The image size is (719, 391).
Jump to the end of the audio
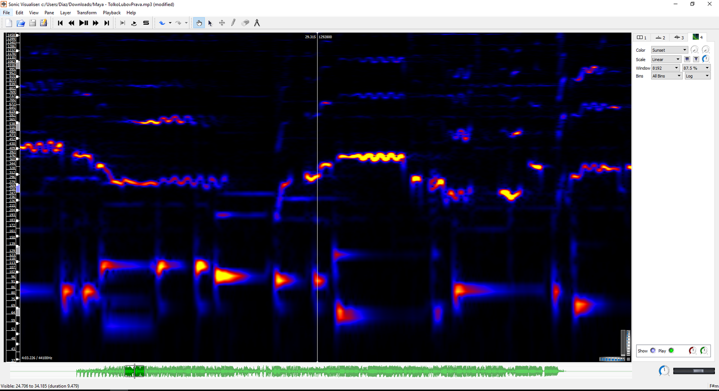click(x=107, y=23)
